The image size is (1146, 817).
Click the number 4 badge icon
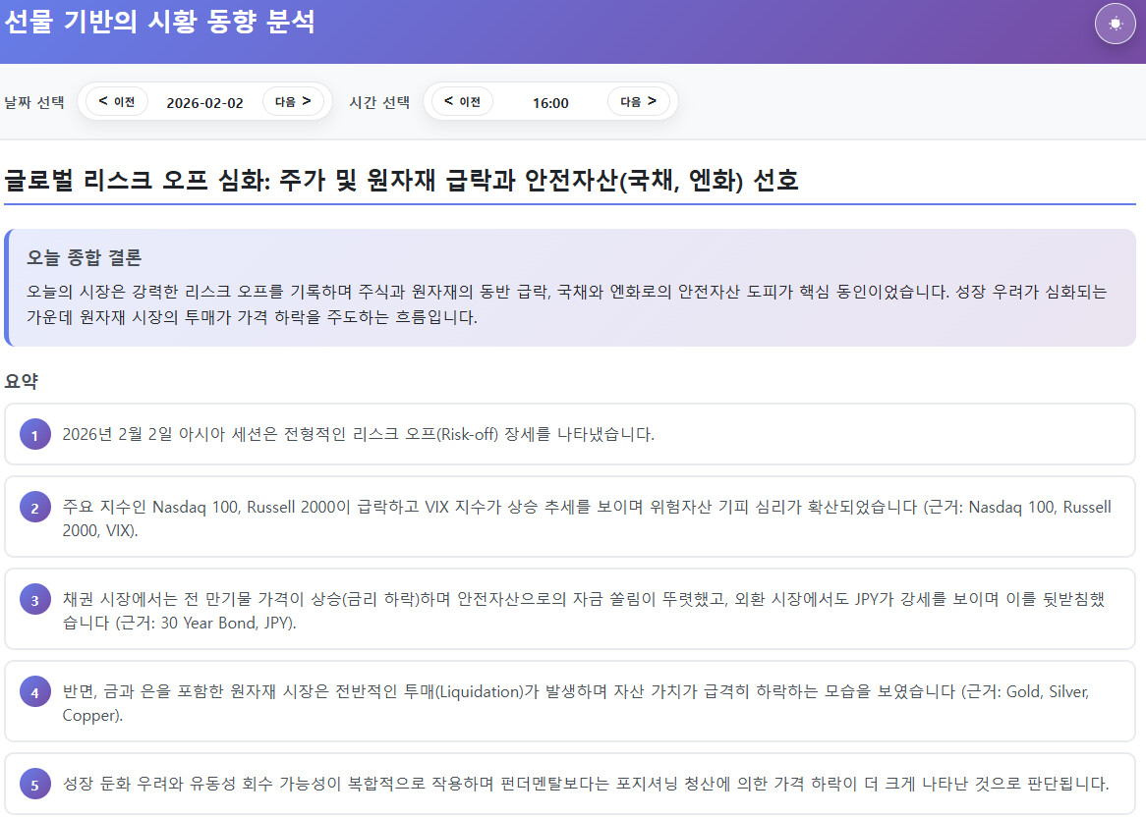point(35,692)
